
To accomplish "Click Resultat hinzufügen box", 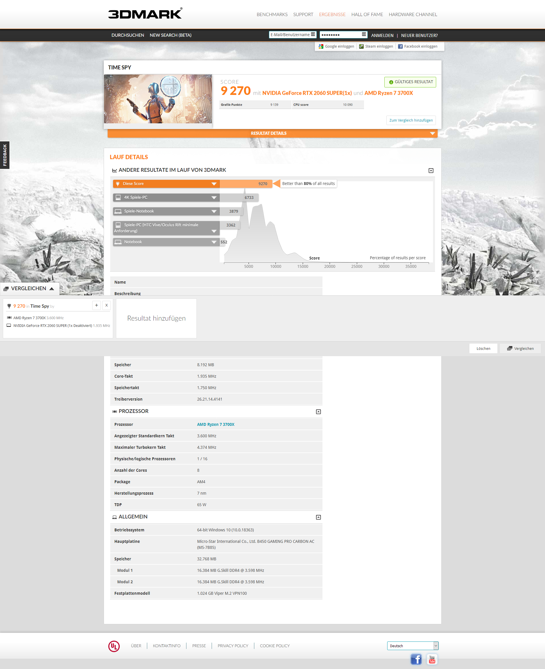I will tap(156, 318).
